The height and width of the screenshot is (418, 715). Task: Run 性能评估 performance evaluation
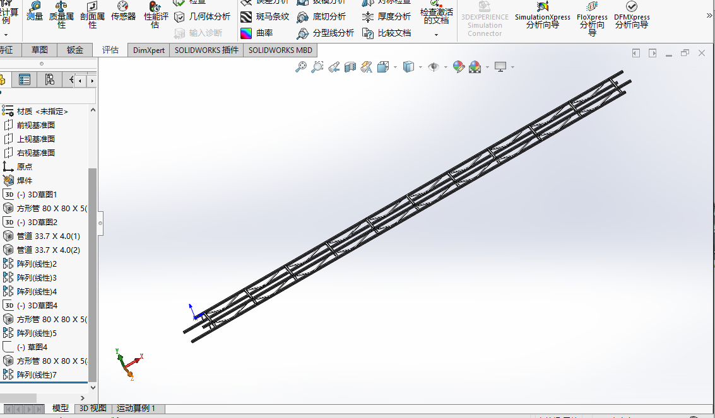tap(156, 15)
